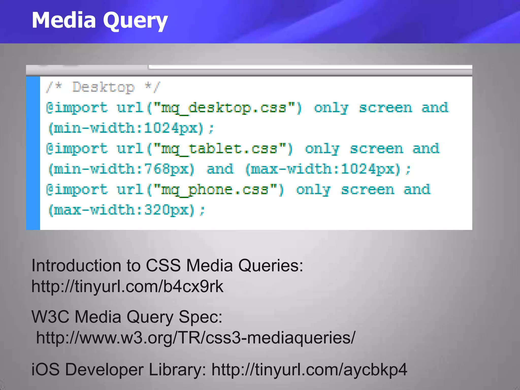Click the mq_phone.css import line

click(238, 190)
